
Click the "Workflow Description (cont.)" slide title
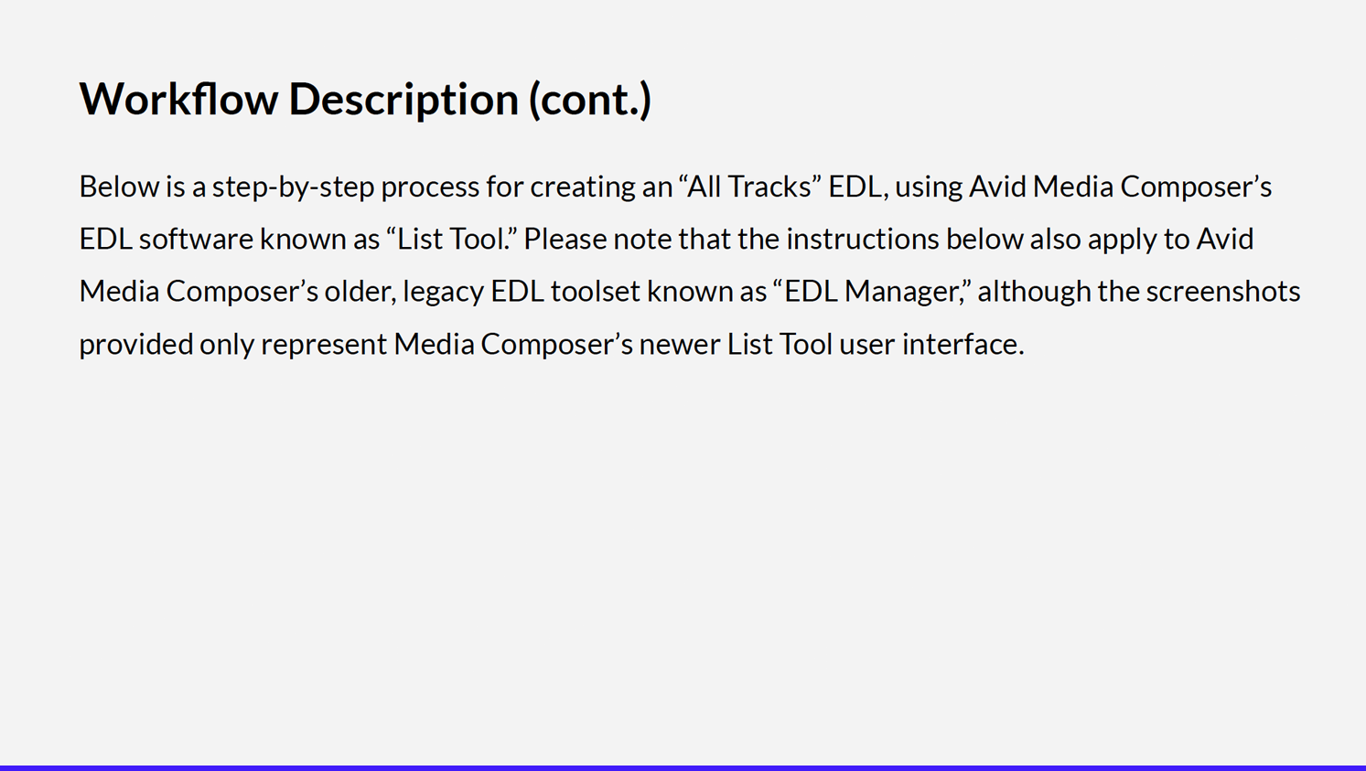[x=365, y=99]
